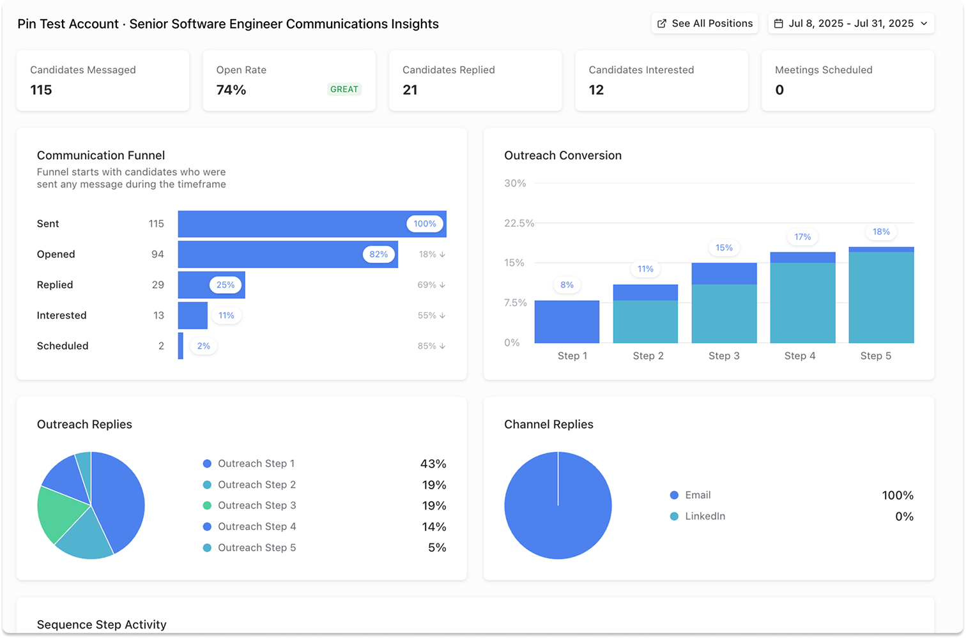
Task: Expand the date range dropdown chevron
Action: tap(924, 24)
